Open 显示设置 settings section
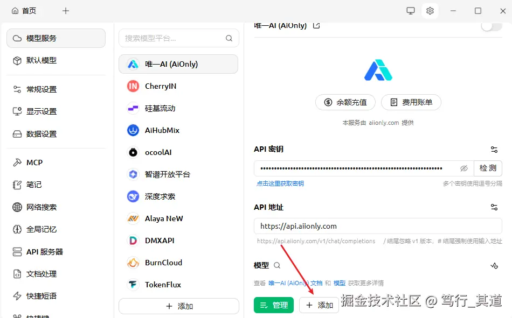 (x=56, y=111)
